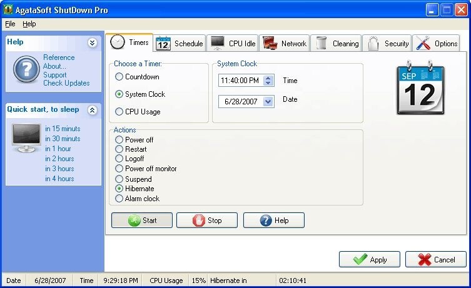
Task: Select the CPU Usage timer option
Action: point(138,112)
